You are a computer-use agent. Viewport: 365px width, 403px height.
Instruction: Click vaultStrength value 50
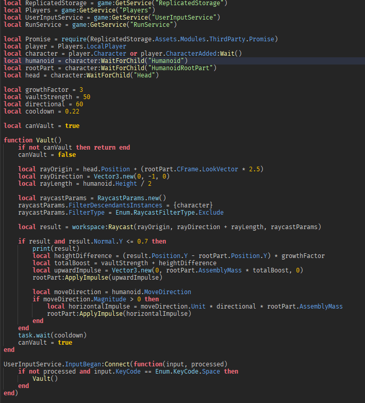pos(87,97)
